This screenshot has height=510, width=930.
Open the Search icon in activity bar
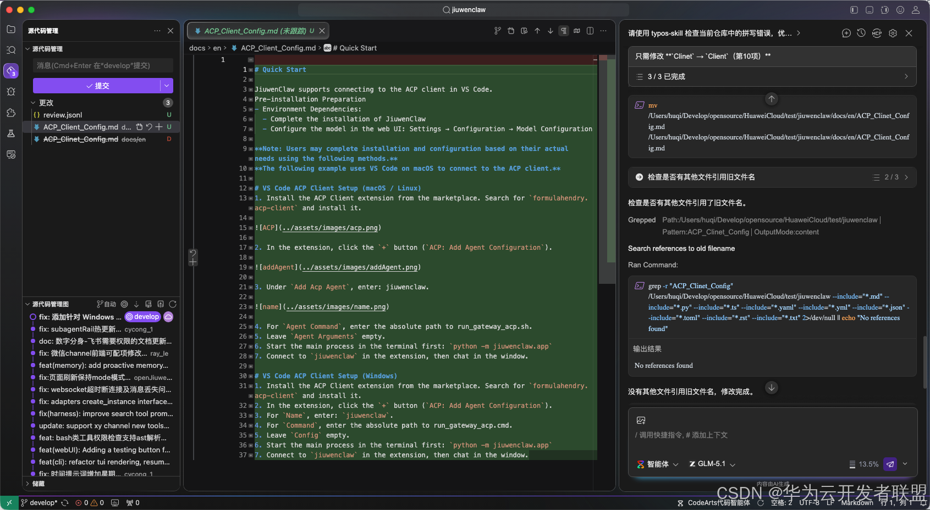[x=11, y=50]
